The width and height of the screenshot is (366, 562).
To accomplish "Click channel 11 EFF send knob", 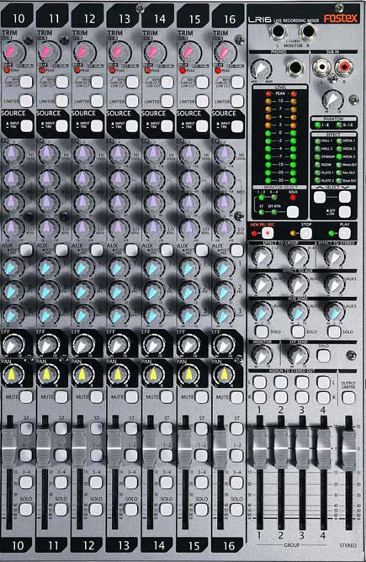I will pyautogui.click(x=49, y=345).
